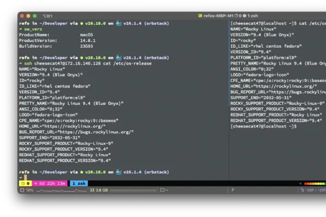Screen dimensions: 326x217
Task: Click the CPU usage icon in status bar
Action: tap(21, 190)
